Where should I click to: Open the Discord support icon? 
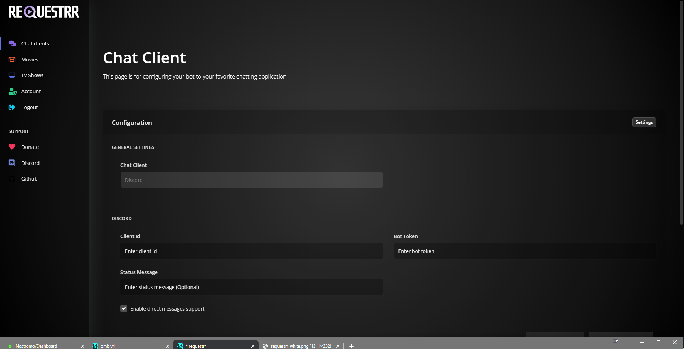[x=12, y=163]
